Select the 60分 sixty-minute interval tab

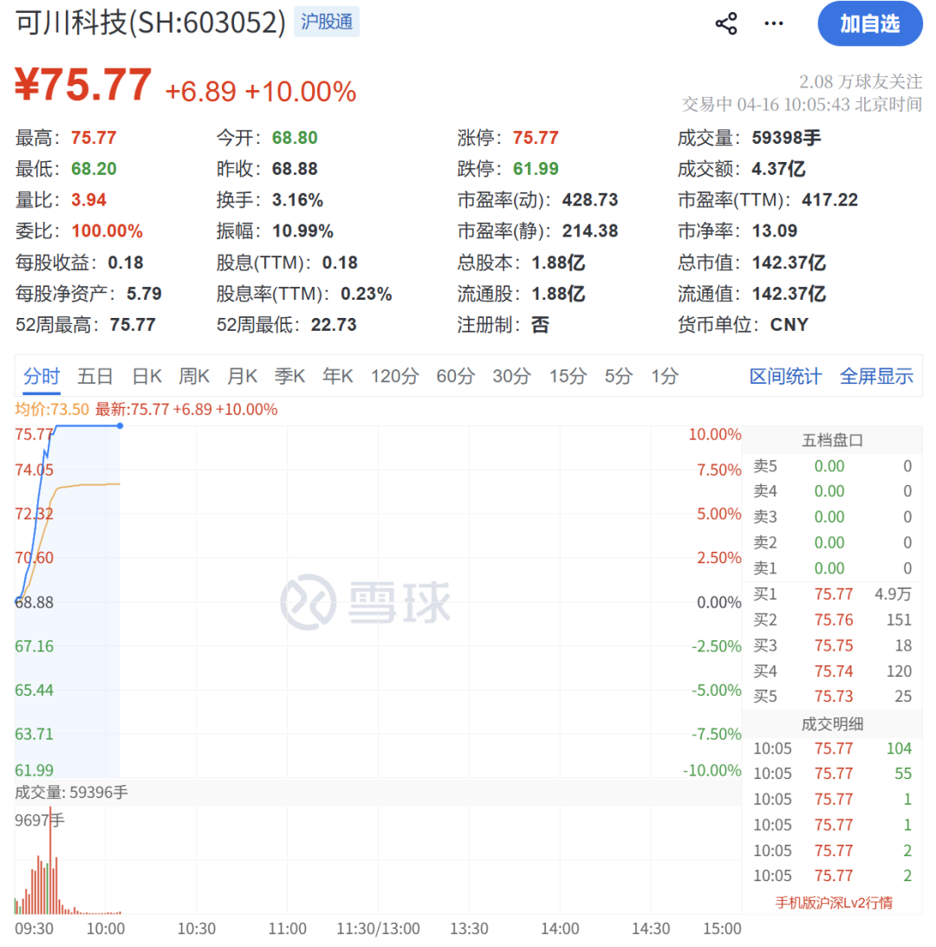[x=455, y=376]
